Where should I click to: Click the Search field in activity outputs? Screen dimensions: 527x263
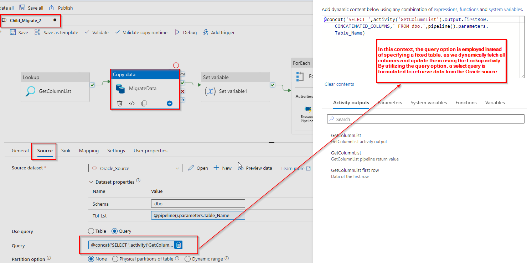(x=426, y=119)
